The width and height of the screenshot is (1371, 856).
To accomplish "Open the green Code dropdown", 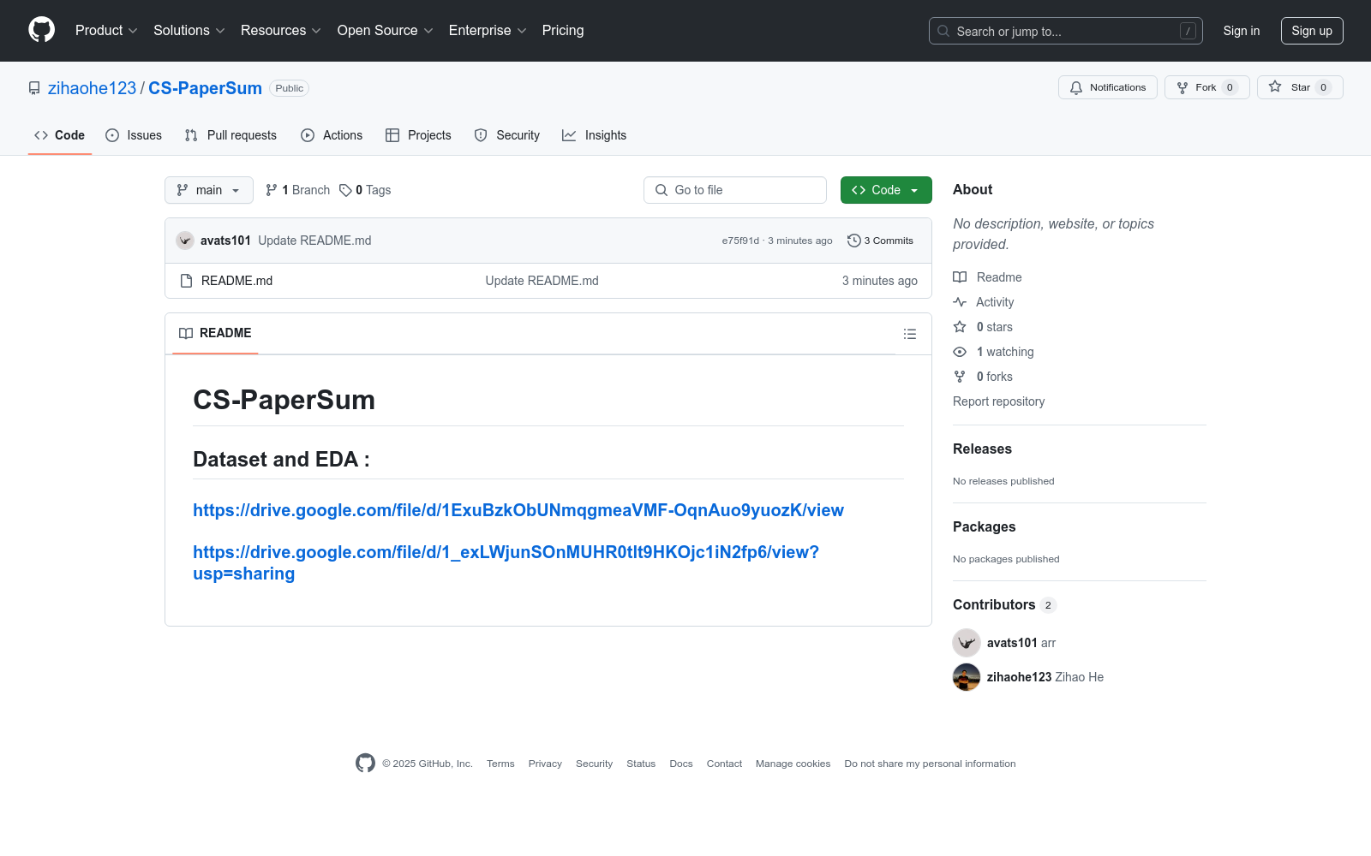I will [x=886, y=190].
